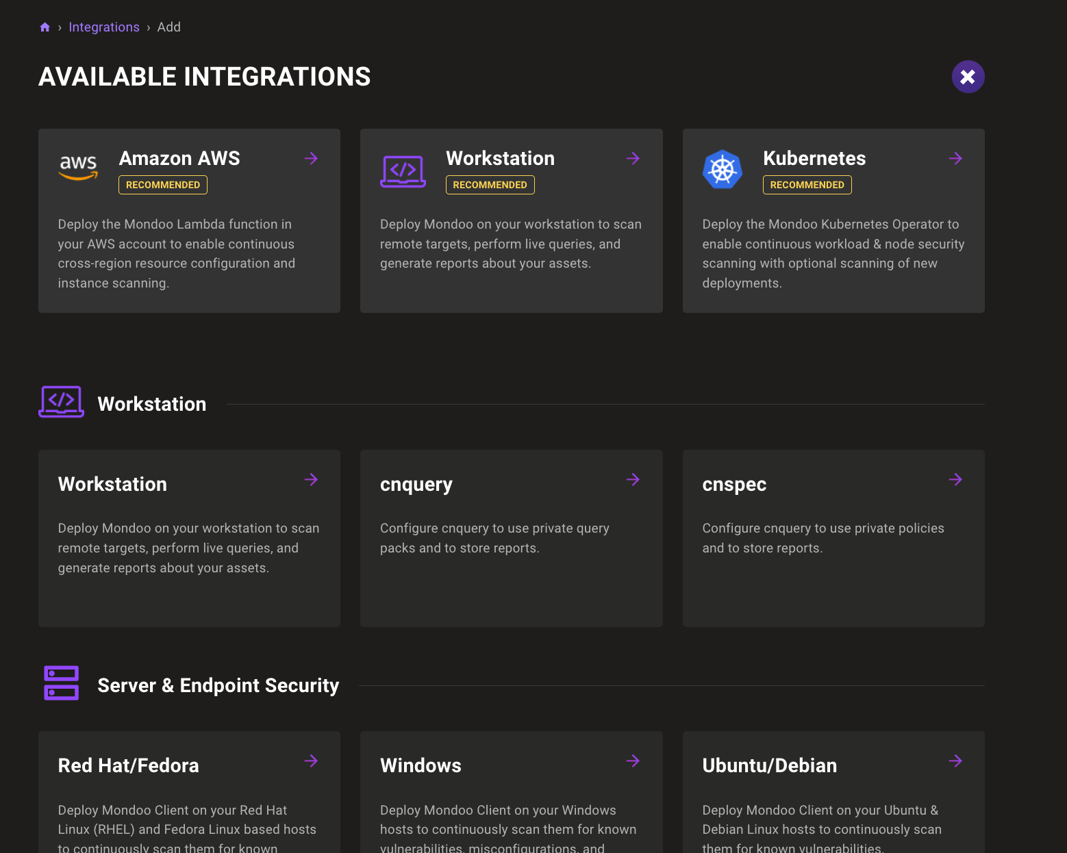The image size is (1067, 853).
Task: Click the AWS logo icon
Action: tap(77, 166)
